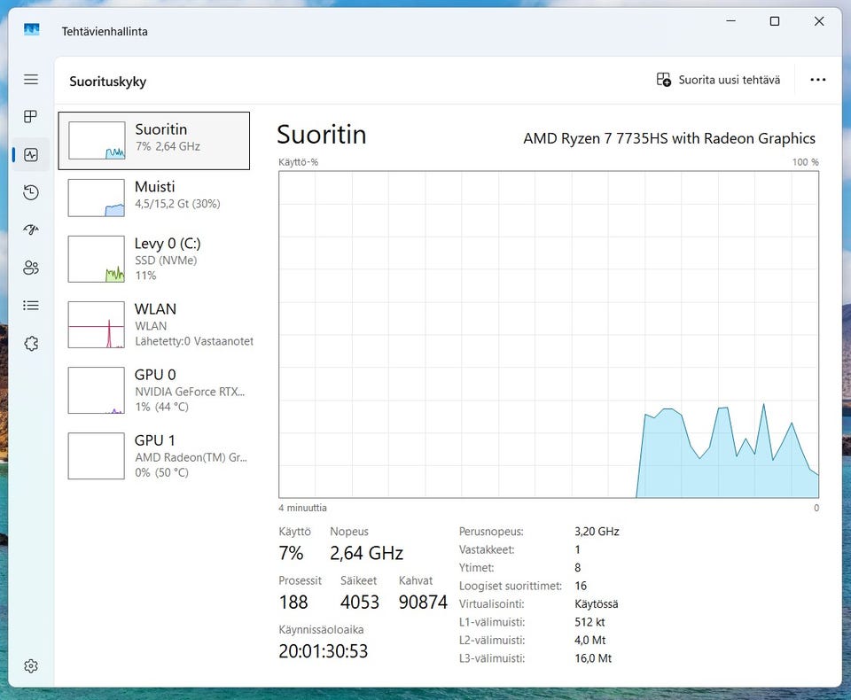Click the Perusnopeus 3,20 GHz value
The height and width of the screenshot is (700, 851).
coord(597,532)
